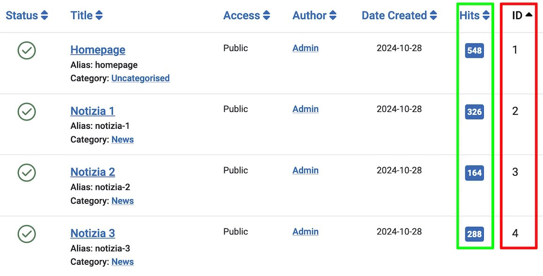Open the Notizia 1 article
Viewport: 543px width, 276px height.
pos(93,111)
